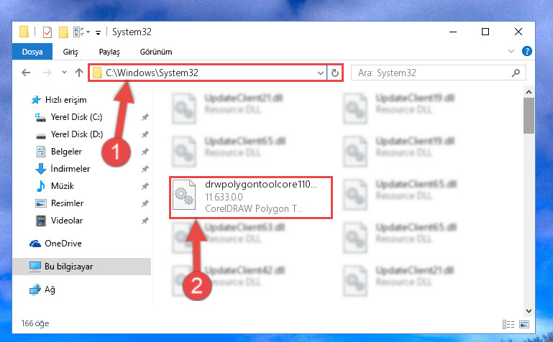The height and width of the screenshot is (342, 553).
Task: Toggle pin beside Belgeler
Action: click(x=145, y=152)
